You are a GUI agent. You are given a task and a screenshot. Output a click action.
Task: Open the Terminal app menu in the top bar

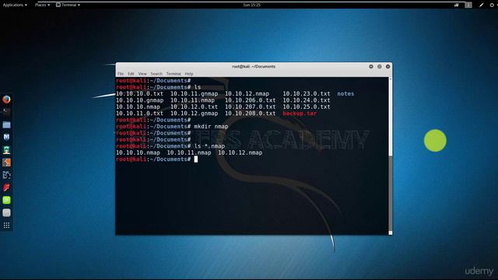pos(68,5)
